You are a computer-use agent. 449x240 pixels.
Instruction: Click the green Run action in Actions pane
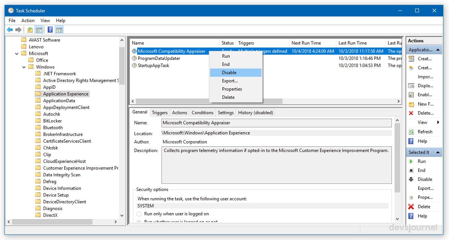tap(422, 161)
